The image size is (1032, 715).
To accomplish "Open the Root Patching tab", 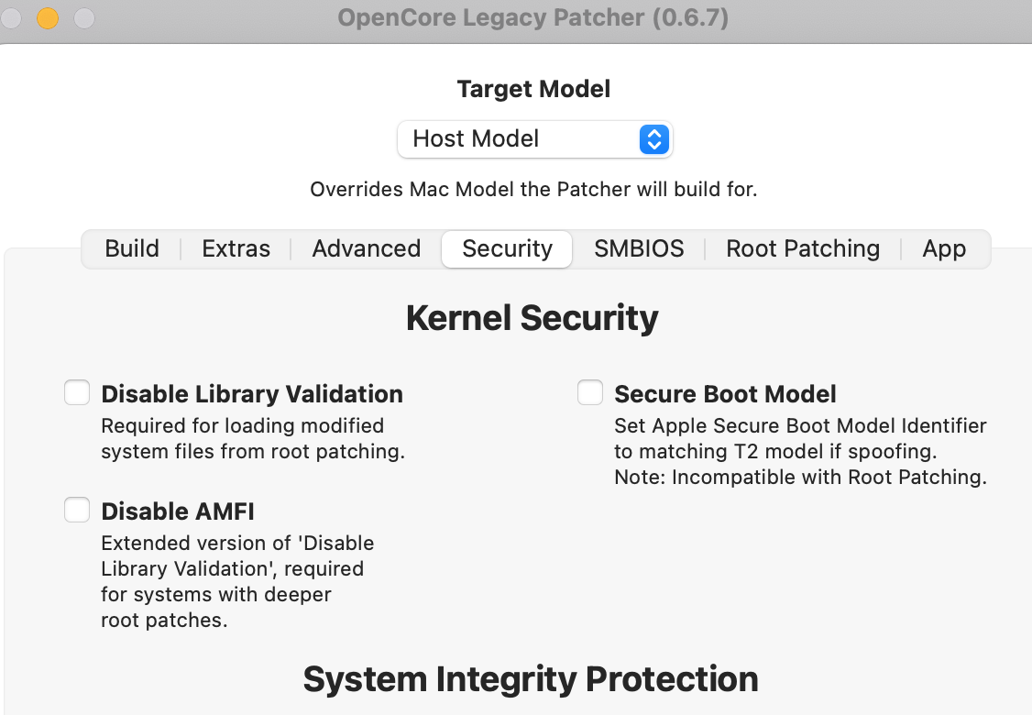I will (802, 248).
